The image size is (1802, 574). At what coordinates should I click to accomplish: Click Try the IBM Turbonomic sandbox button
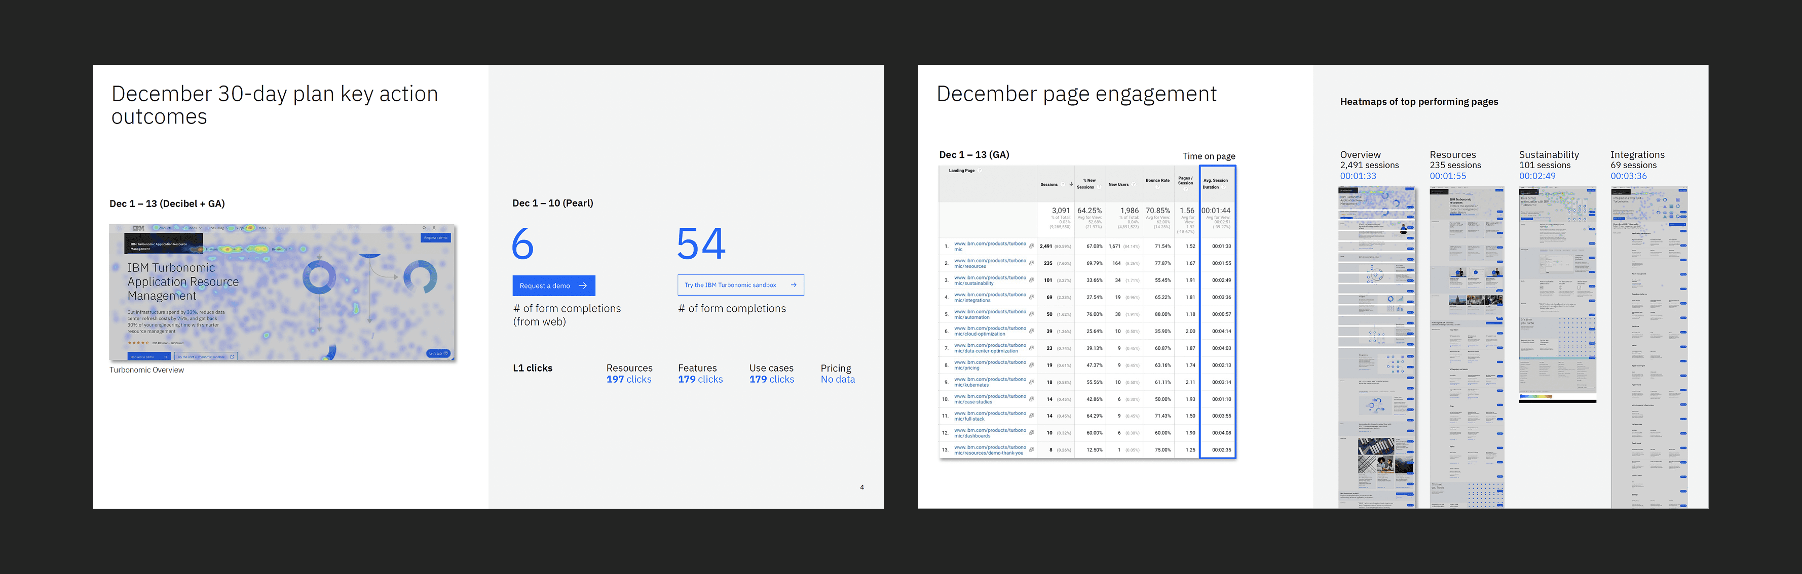(740, 285)
